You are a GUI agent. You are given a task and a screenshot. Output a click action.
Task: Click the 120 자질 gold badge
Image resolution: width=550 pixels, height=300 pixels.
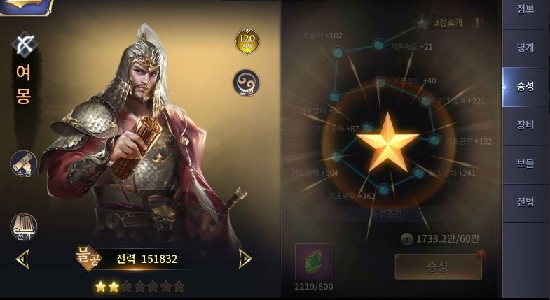click(247, 42)
